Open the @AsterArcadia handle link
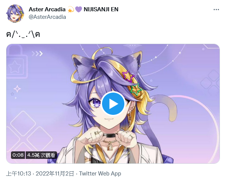Screen dimensions: 226x183 point(47,17)
